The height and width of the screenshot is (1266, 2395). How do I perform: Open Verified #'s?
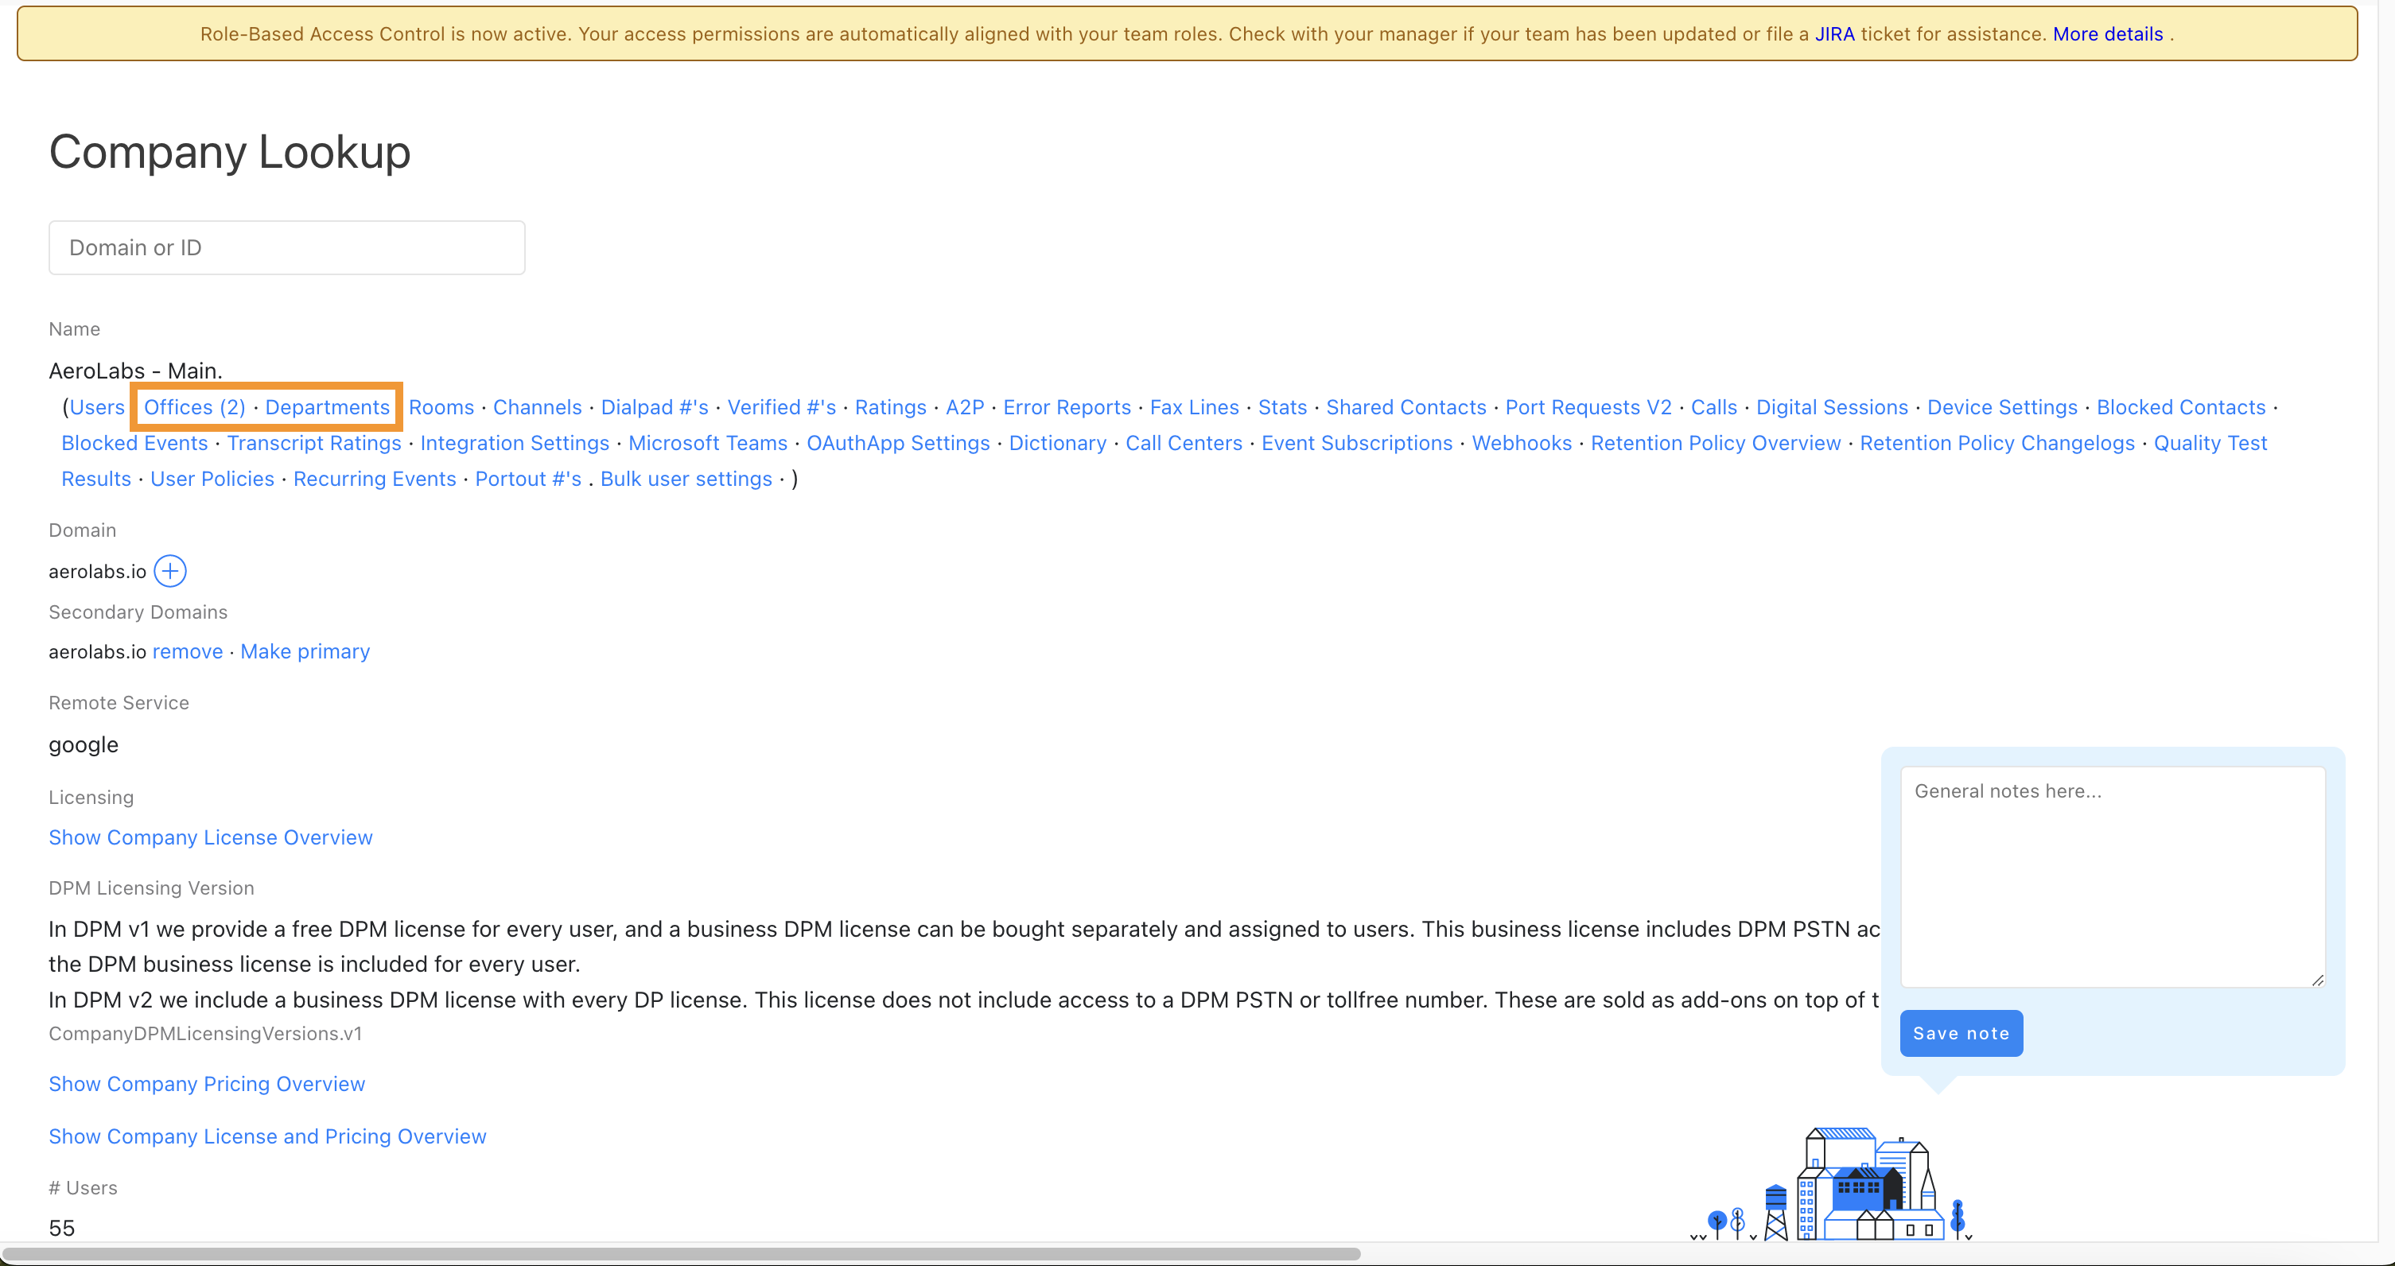pyautogui.click(x=782, y=407)
